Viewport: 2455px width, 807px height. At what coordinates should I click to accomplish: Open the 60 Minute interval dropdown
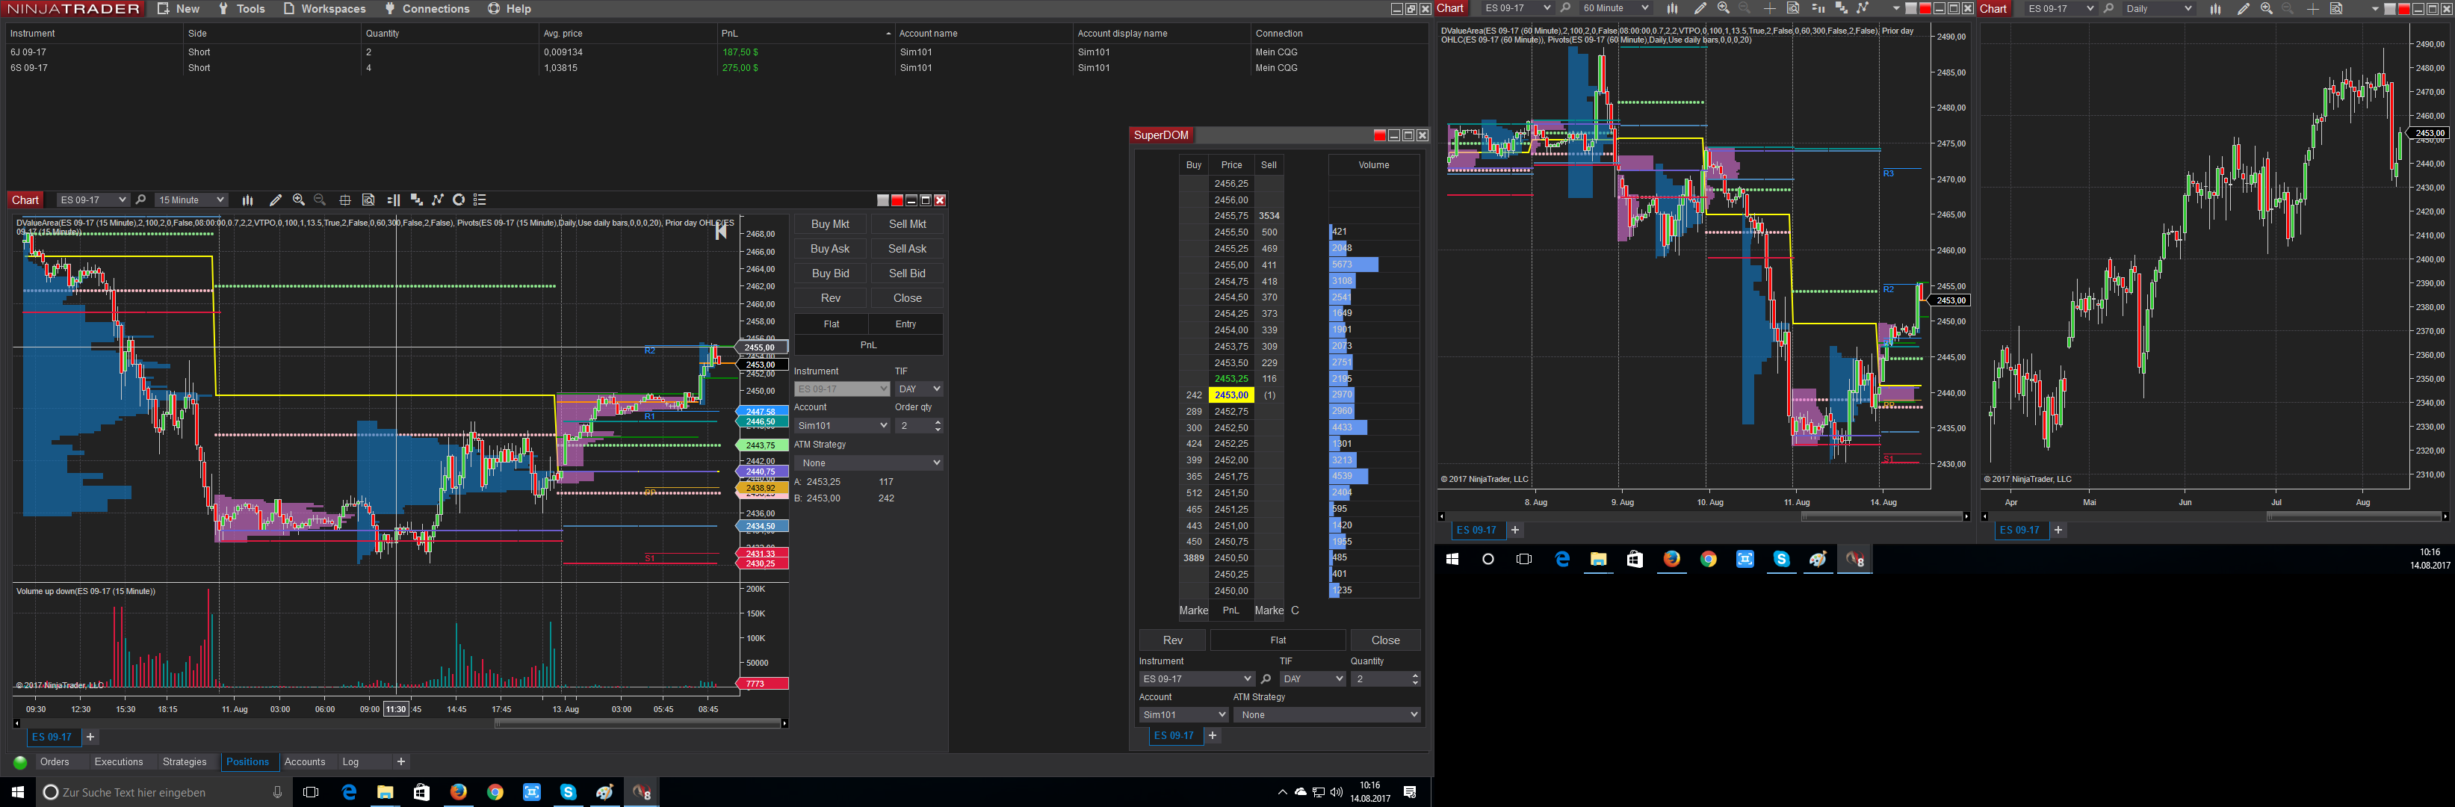pyautogui.click(x=1615, y=8)
